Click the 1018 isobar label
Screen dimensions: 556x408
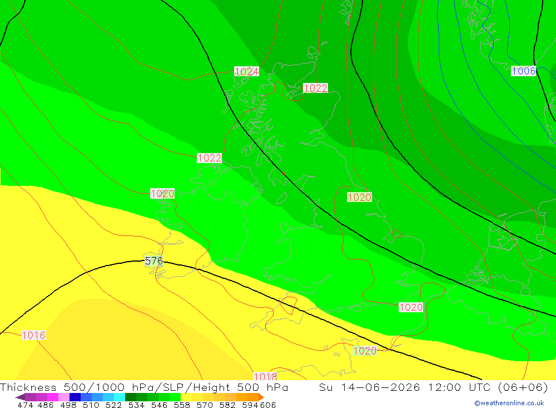click(x=265, y=376)
